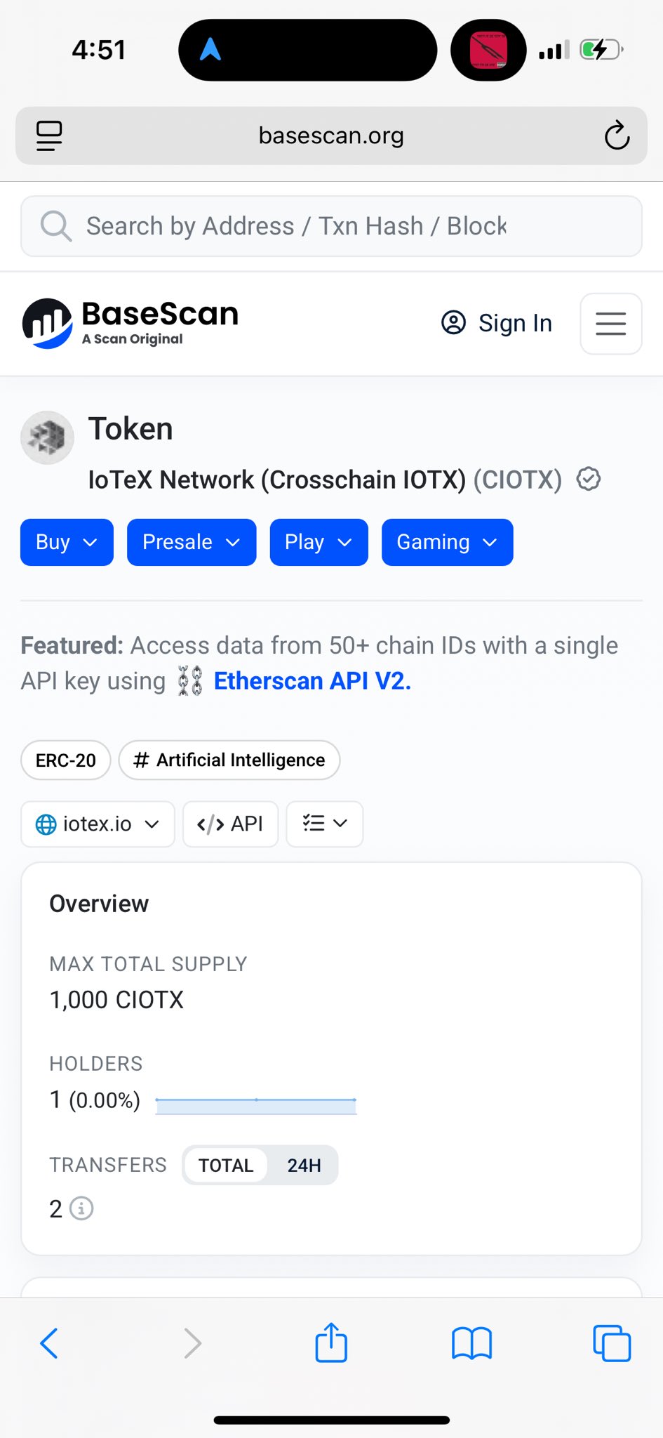
Task: Open Safari page settings reader icon
Action: coord(49,136)
